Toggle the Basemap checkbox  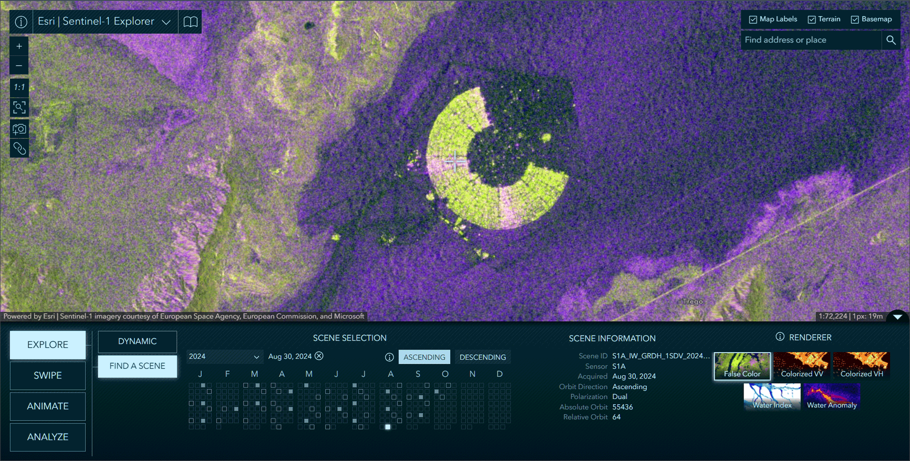pyautogui.click(x=855, y=19)
